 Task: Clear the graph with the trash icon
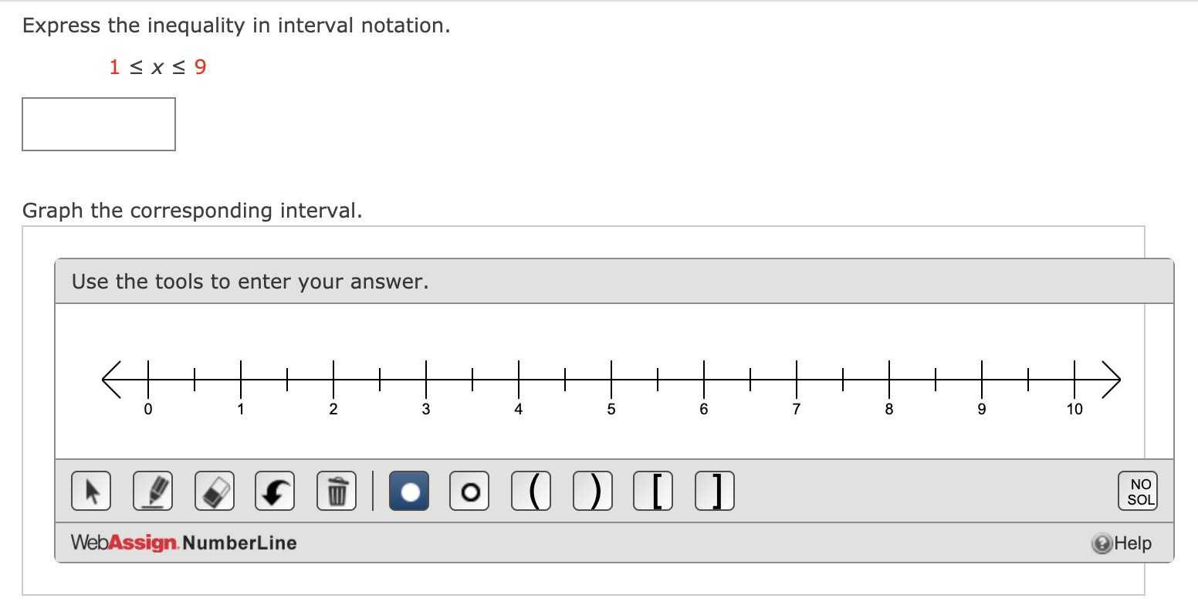pos(336,490)
